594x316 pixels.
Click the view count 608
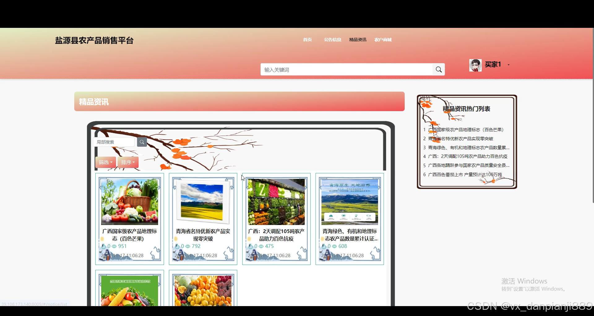point(342,246)
